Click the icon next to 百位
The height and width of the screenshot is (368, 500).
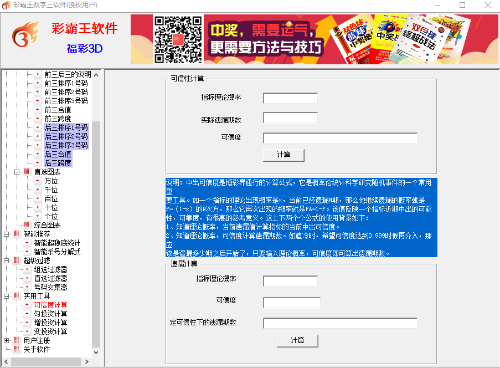point(38,198)
